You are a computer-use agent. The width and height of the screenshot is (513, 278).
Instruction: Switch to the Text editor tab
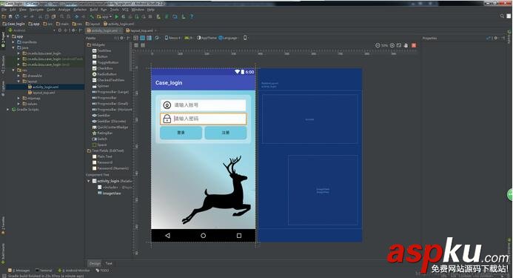tap(109, 263)
